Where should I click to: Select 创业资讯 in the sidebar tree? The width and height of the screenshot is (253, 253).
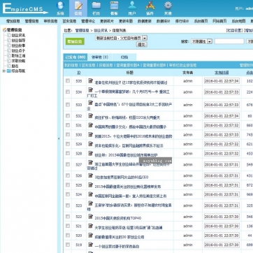pyautogui.click(x=18, y=35)
